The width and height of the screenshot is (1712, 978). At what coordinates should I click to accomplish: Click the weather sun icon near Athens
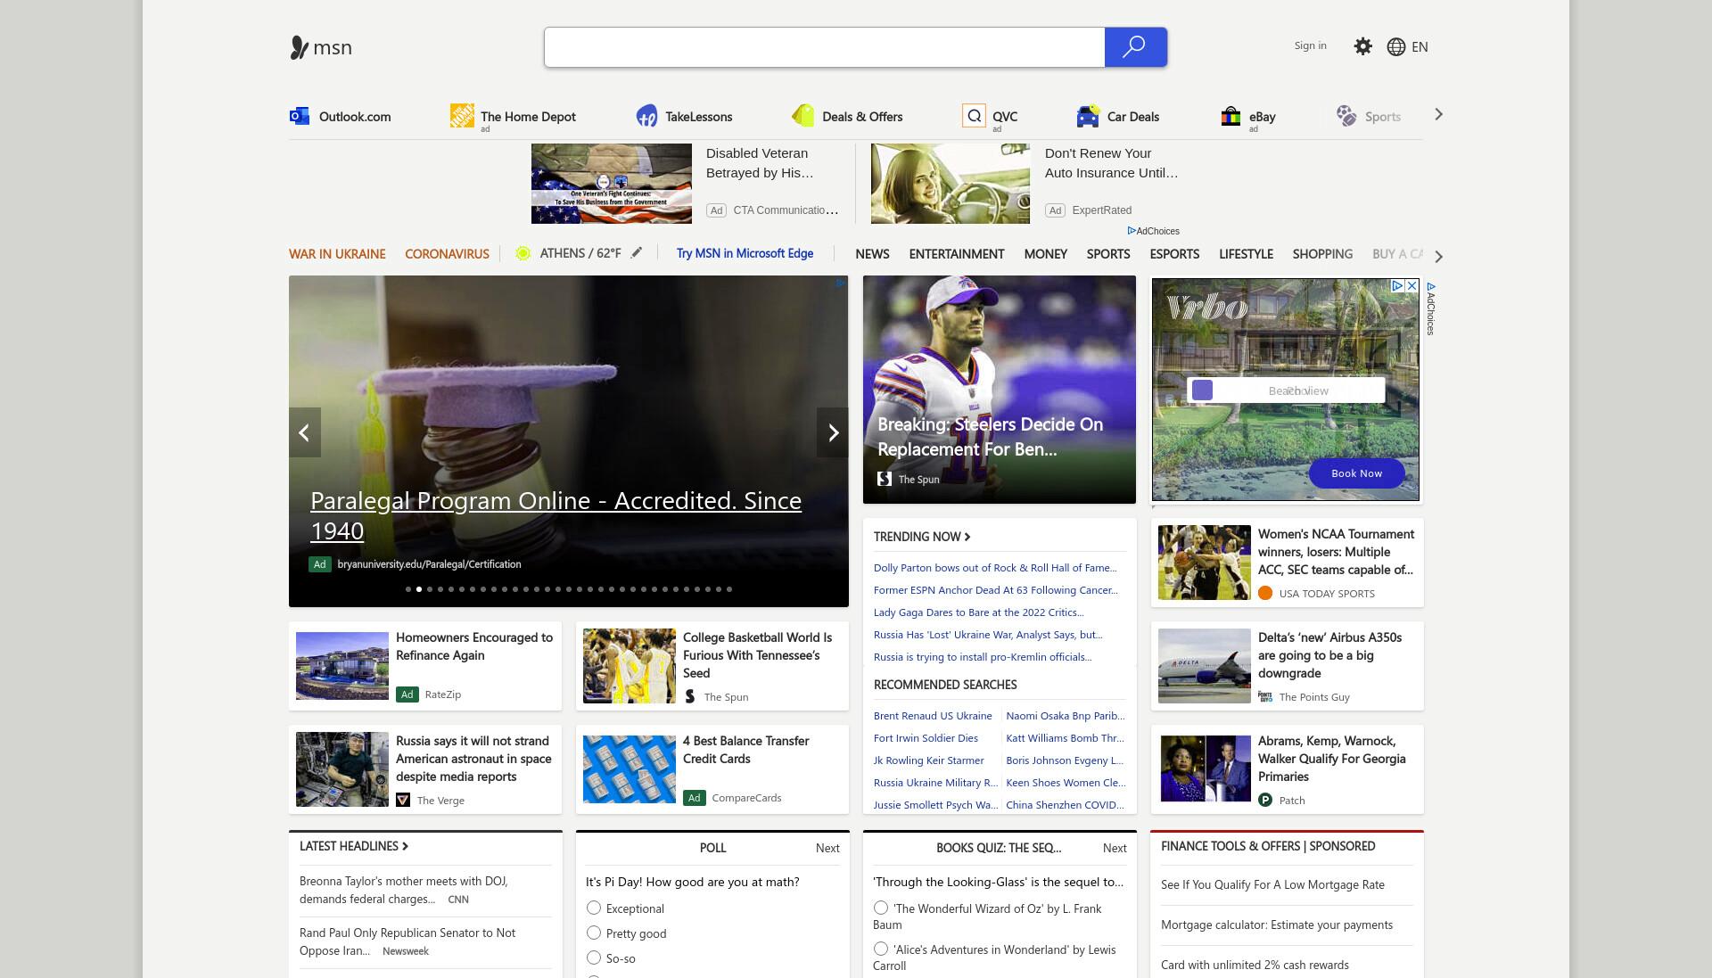click(523, 253)
